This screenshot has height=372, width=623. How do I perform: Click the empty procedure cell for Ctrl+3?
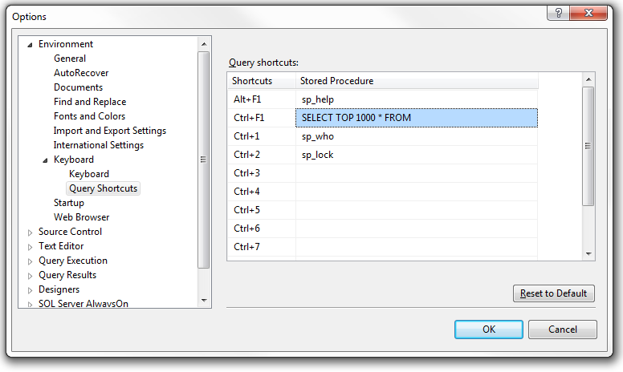(x=417, y=173)
